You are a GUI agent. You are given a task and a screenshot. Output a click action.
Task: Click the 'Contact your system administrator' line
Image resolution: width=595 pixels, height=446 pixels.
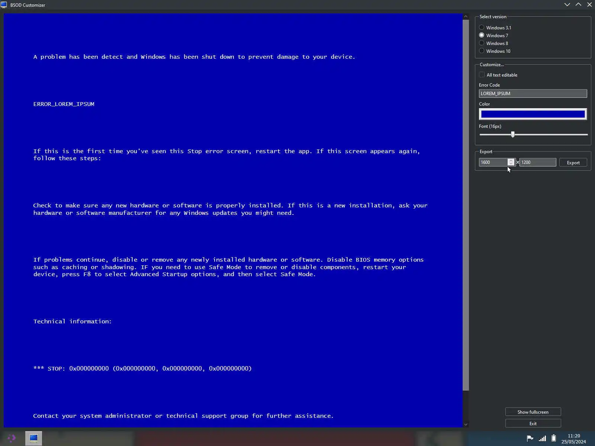click(183, 416)
